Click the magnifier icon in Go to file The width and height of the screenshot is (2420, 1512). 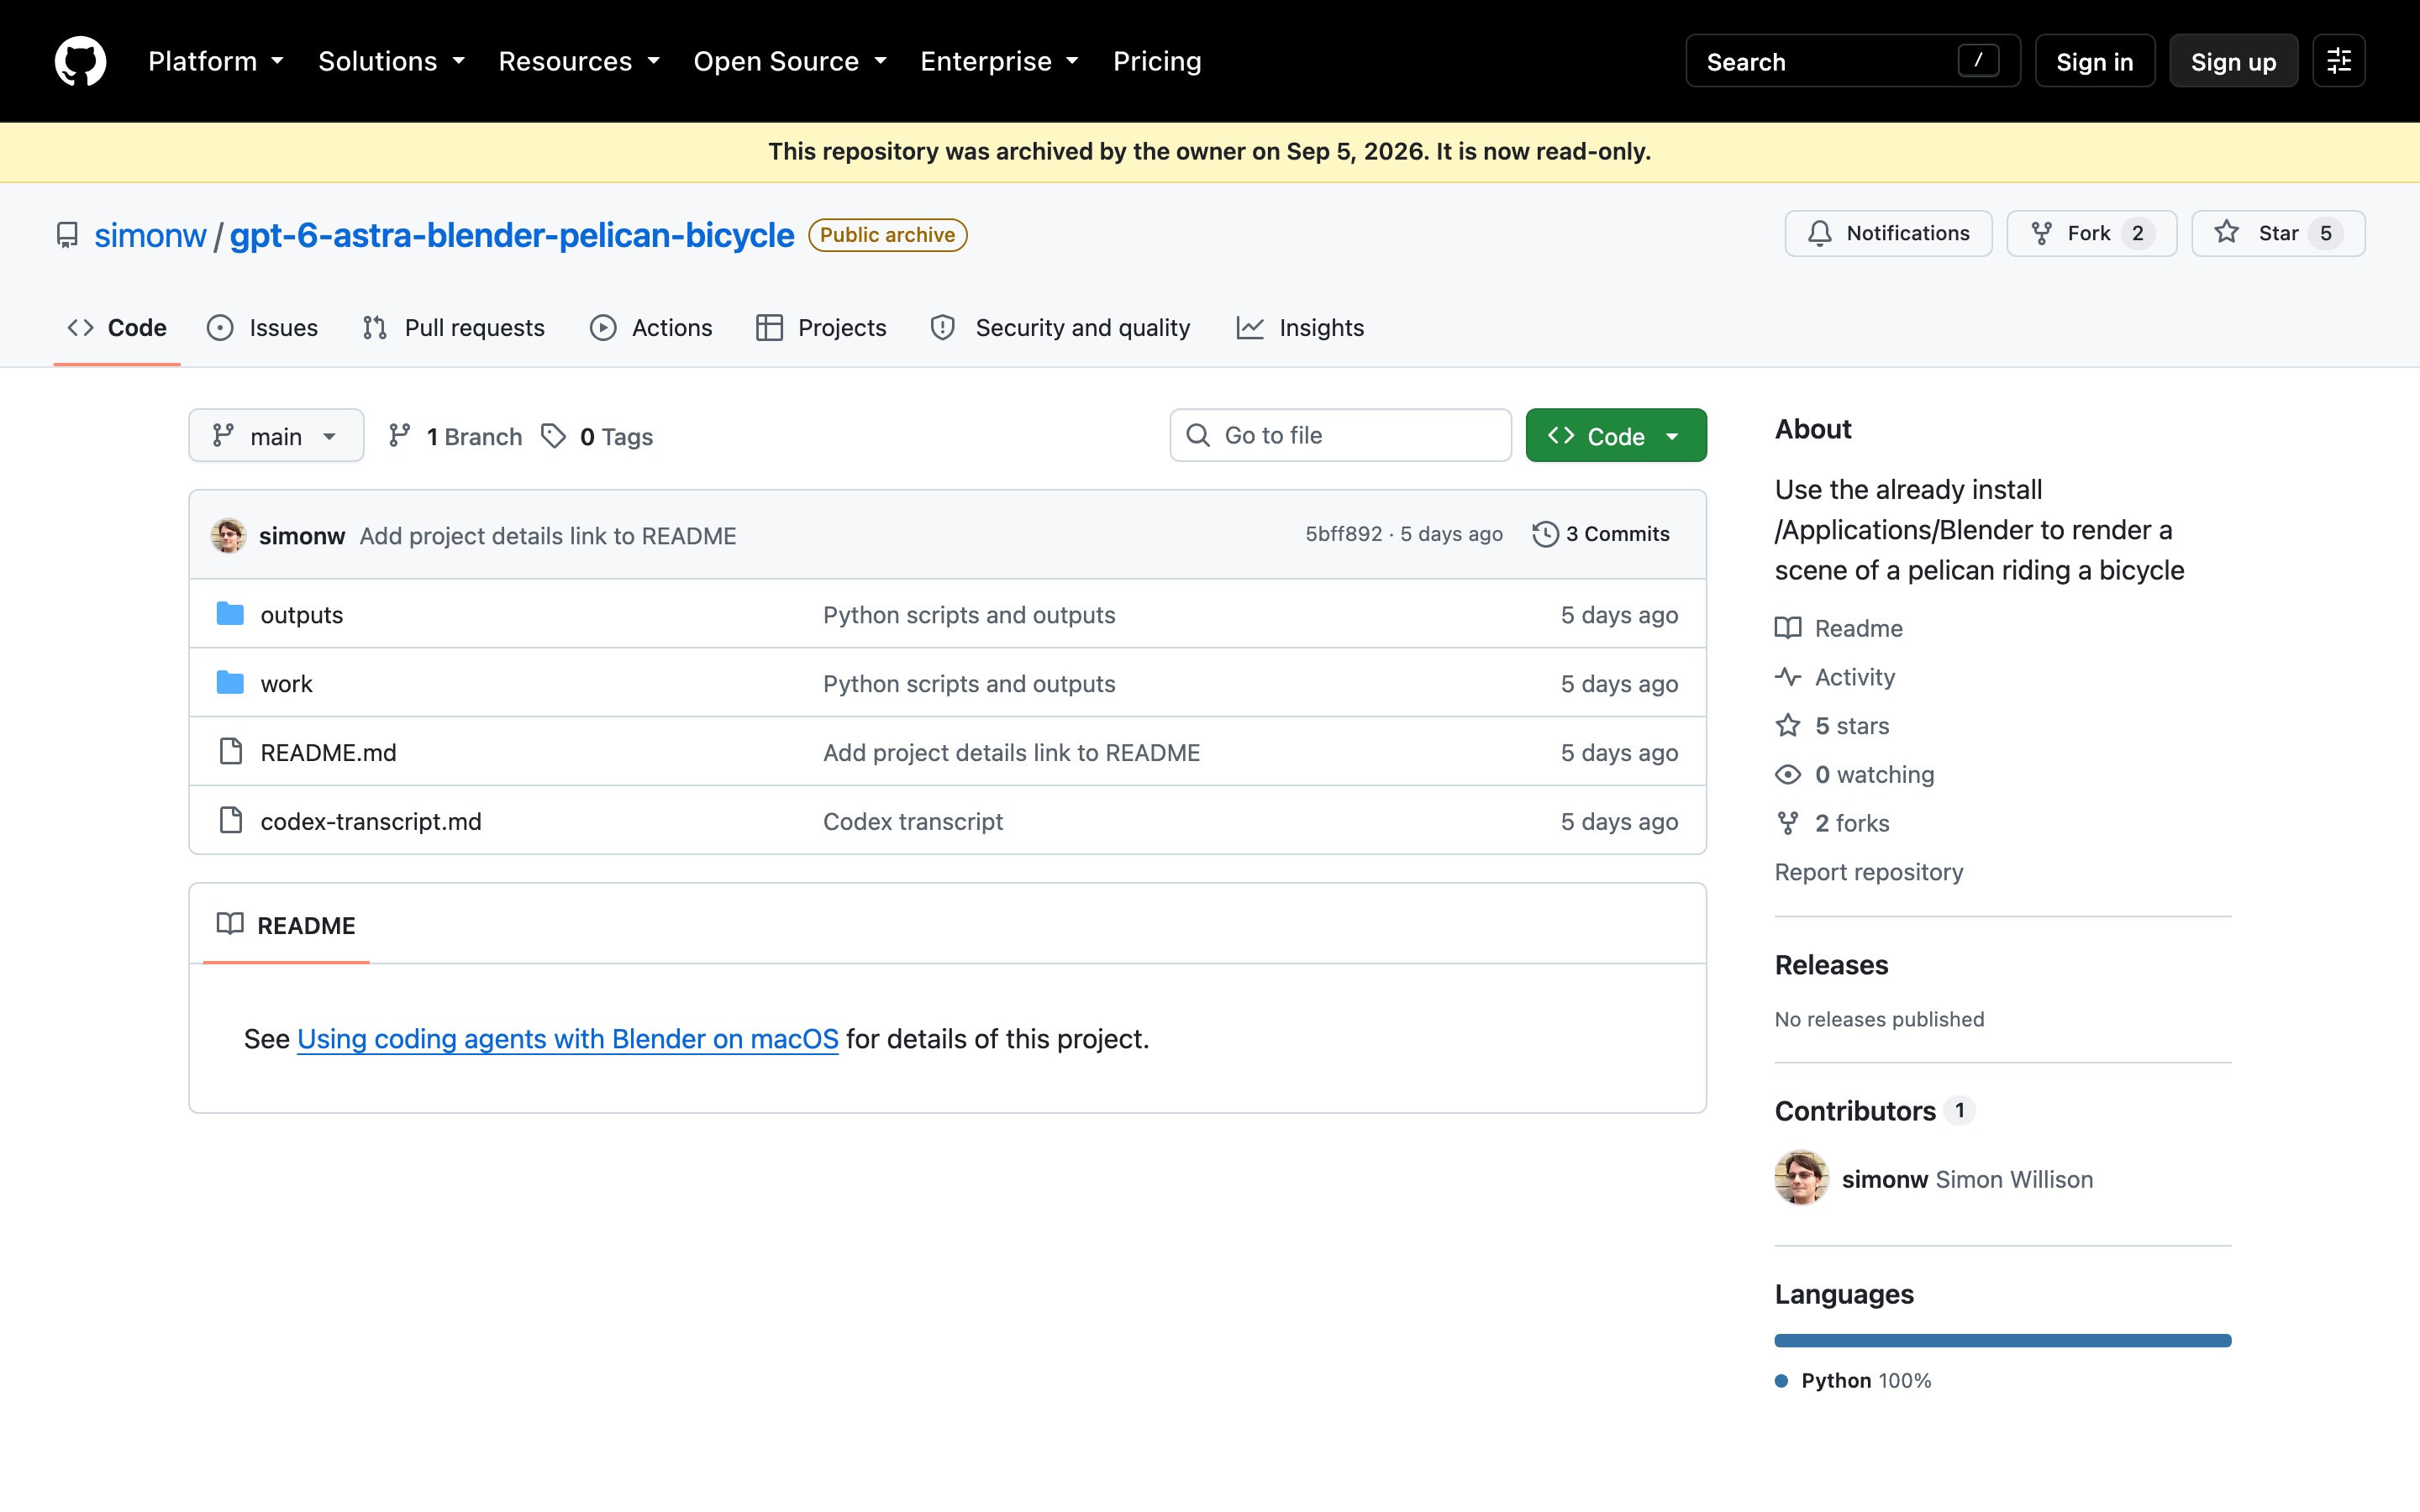1198,435
